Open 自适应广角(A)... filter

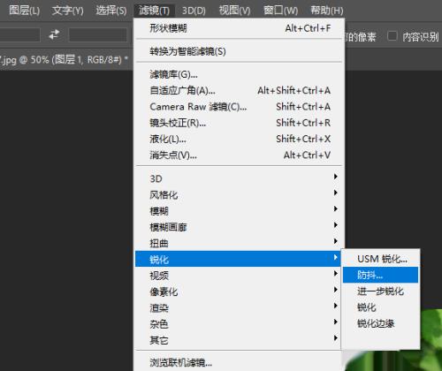tap(240, 90)
